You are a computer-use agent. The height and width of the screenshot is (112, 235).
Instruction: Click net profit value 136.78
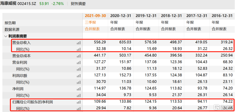[x=126, y=88]
